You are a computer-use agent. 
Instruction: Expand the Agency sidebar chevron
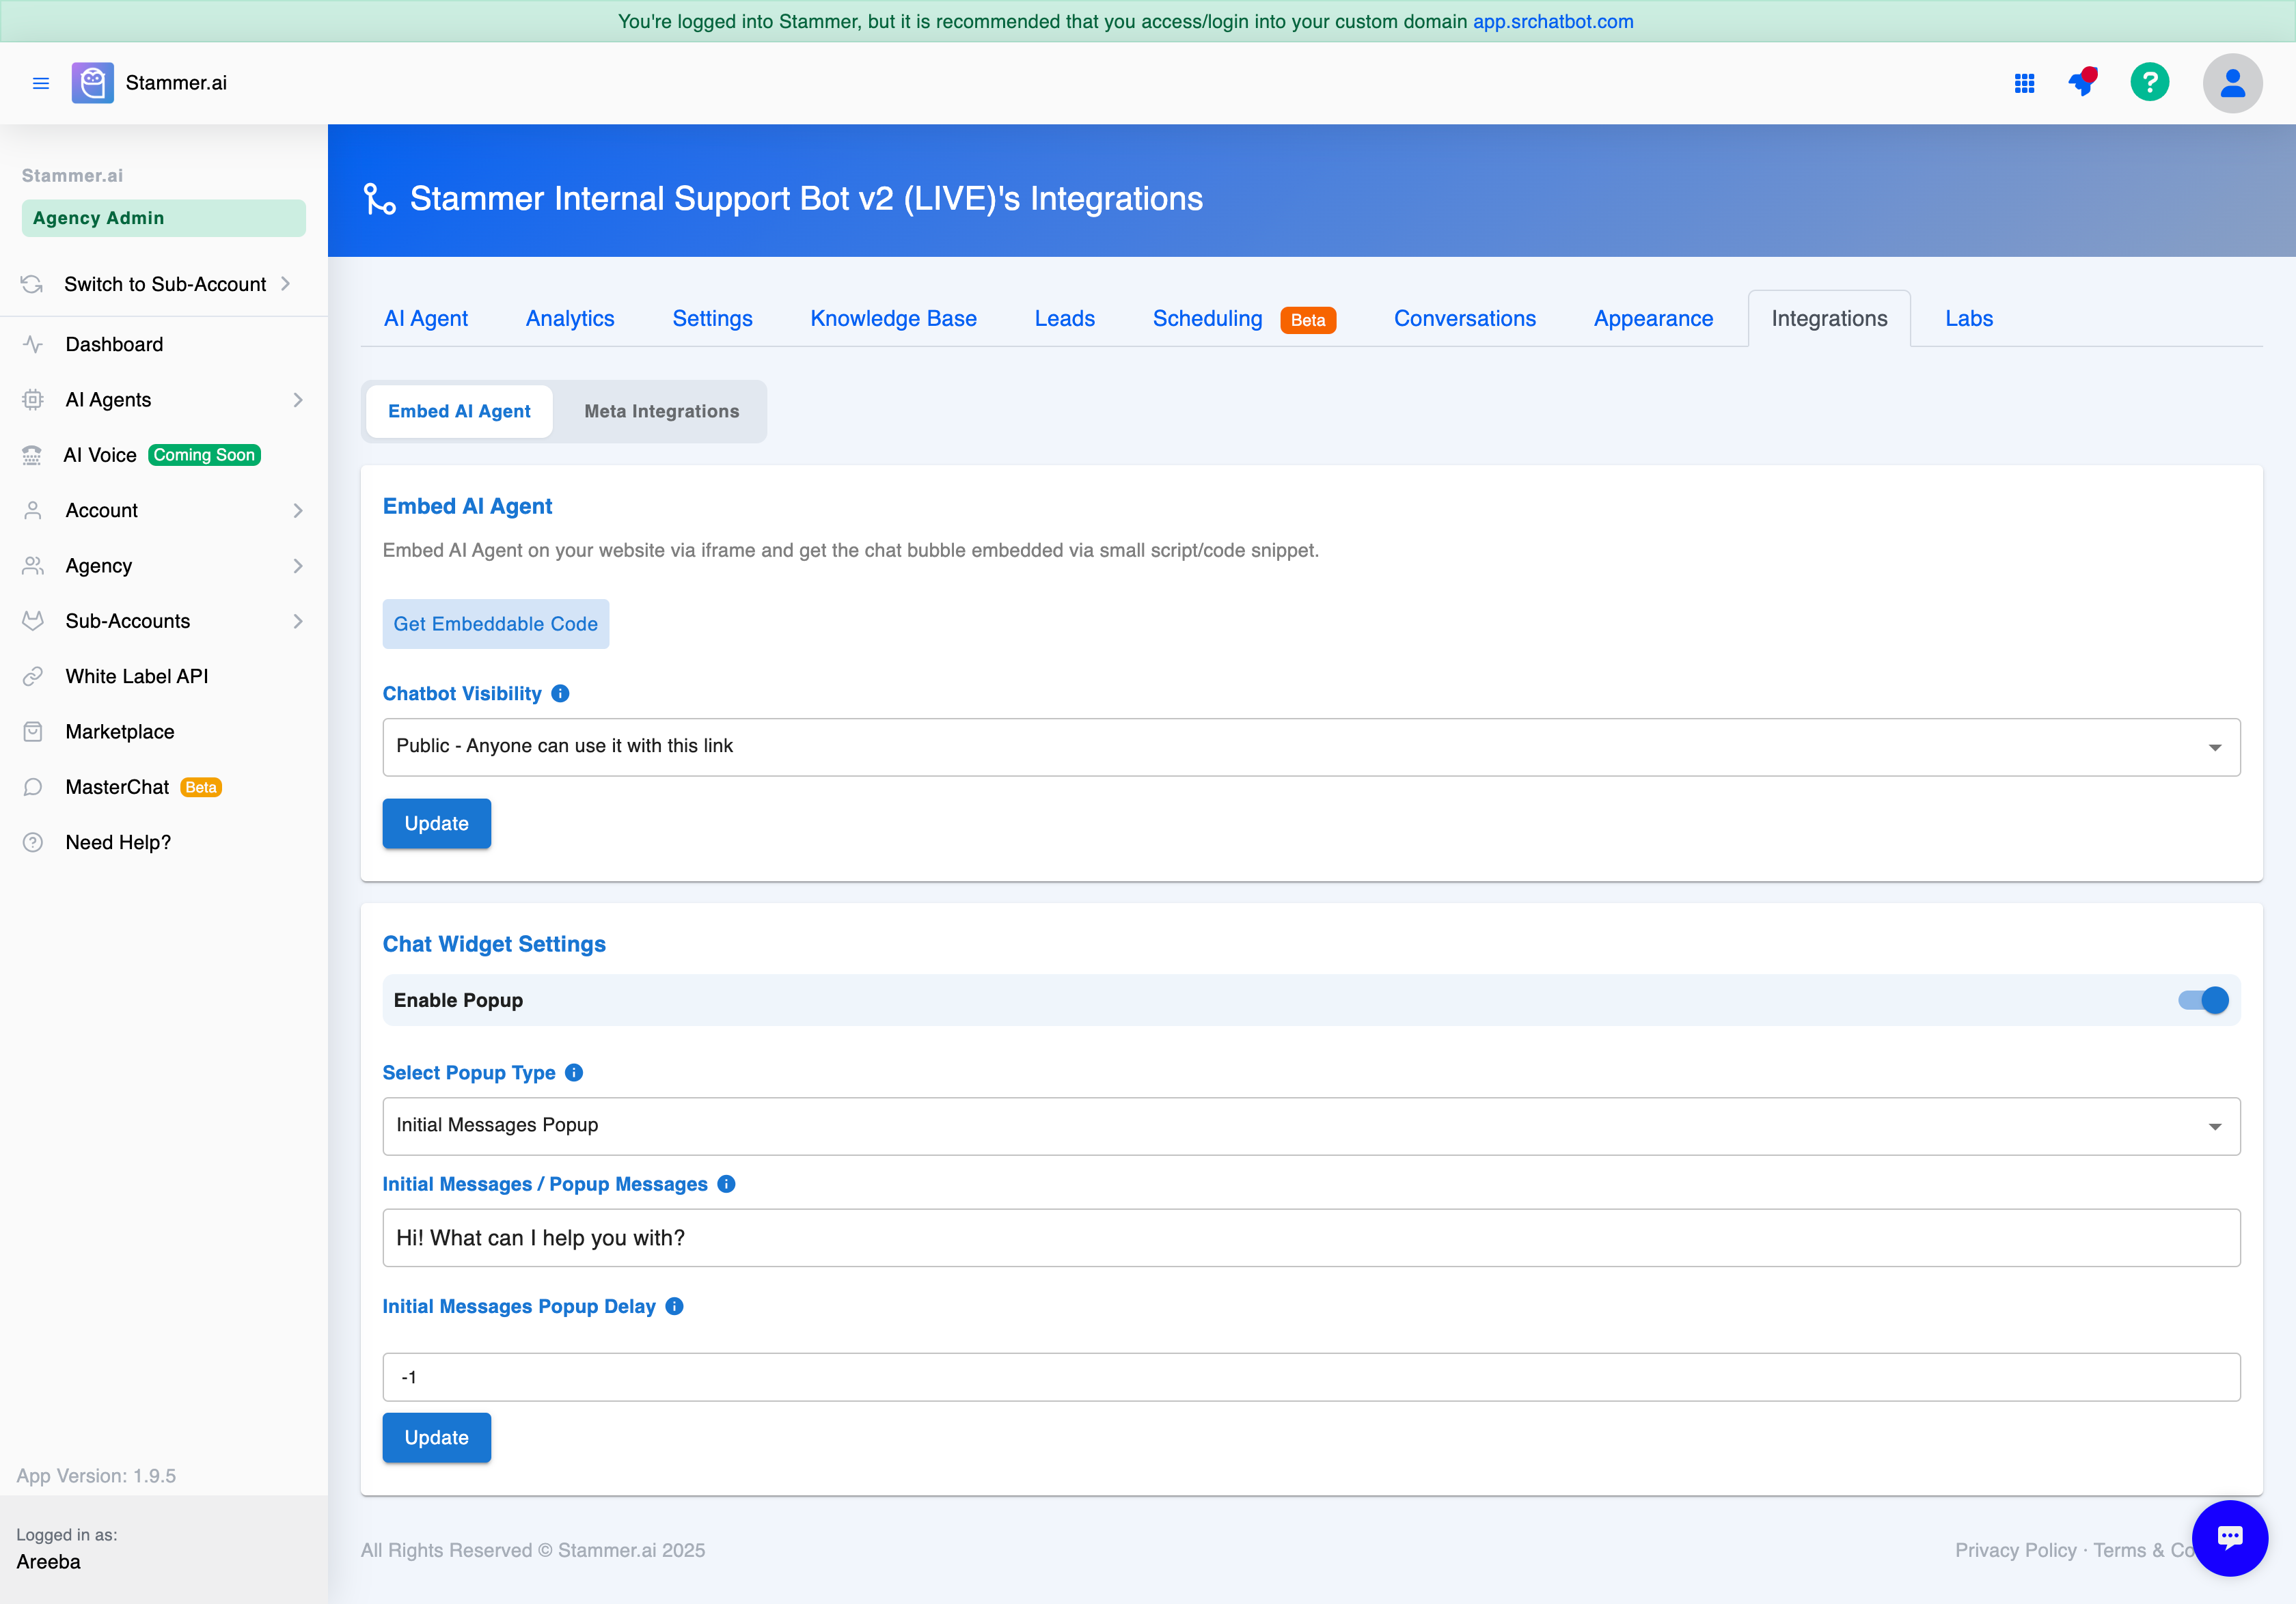pos(298,566)
